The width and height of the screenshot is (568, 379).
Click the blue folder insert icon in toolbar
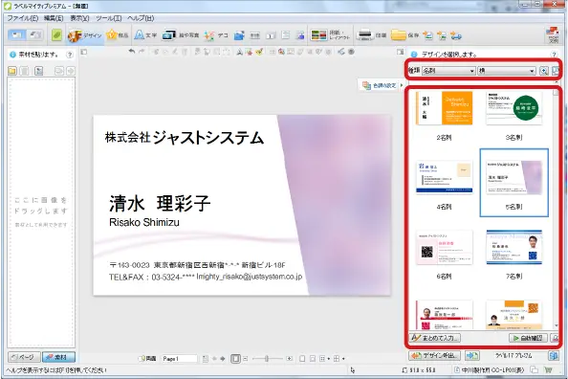pyautogui.click(x=239, y=35)
